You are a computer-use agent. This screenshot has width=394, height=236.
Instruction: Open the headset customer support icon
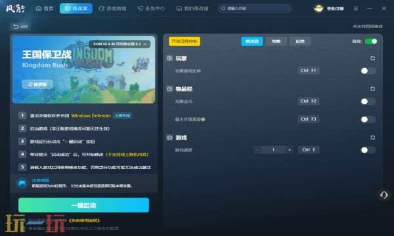384,195
